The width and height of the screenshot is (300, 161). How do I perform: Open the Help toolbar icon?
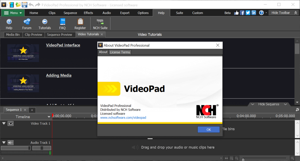tap(9, 24)
